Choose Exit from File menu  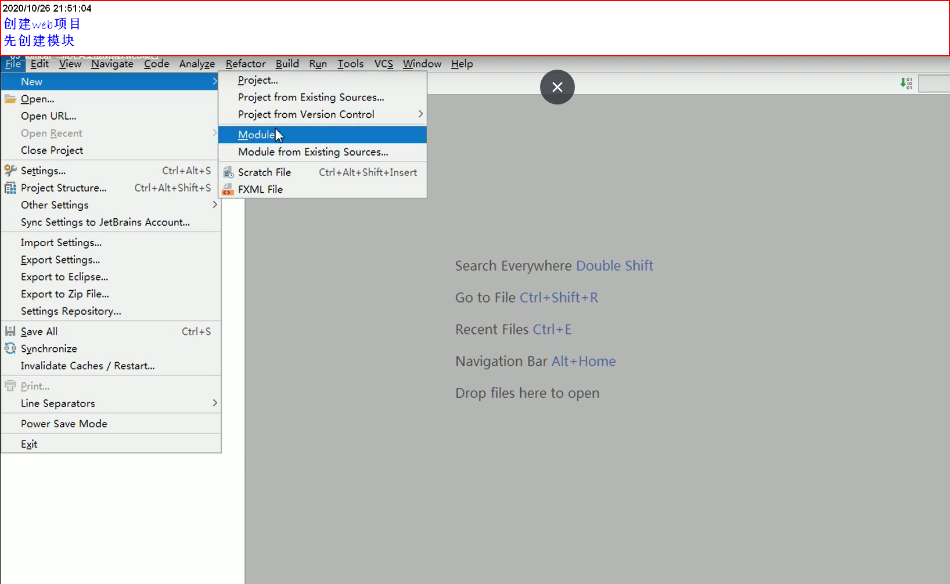coord(111,444)
